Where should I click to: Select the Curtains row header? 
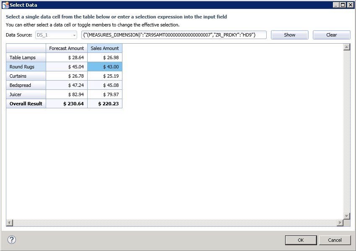26,76
